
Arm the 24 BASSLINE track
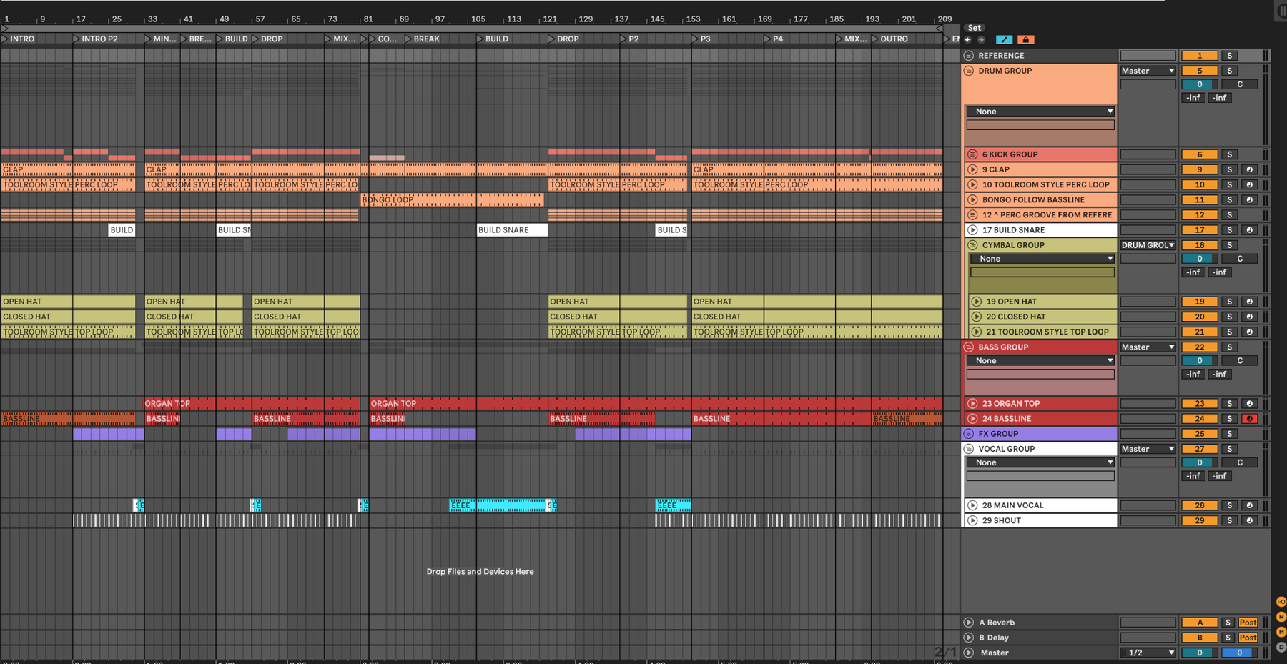[x=1249, y=419]
